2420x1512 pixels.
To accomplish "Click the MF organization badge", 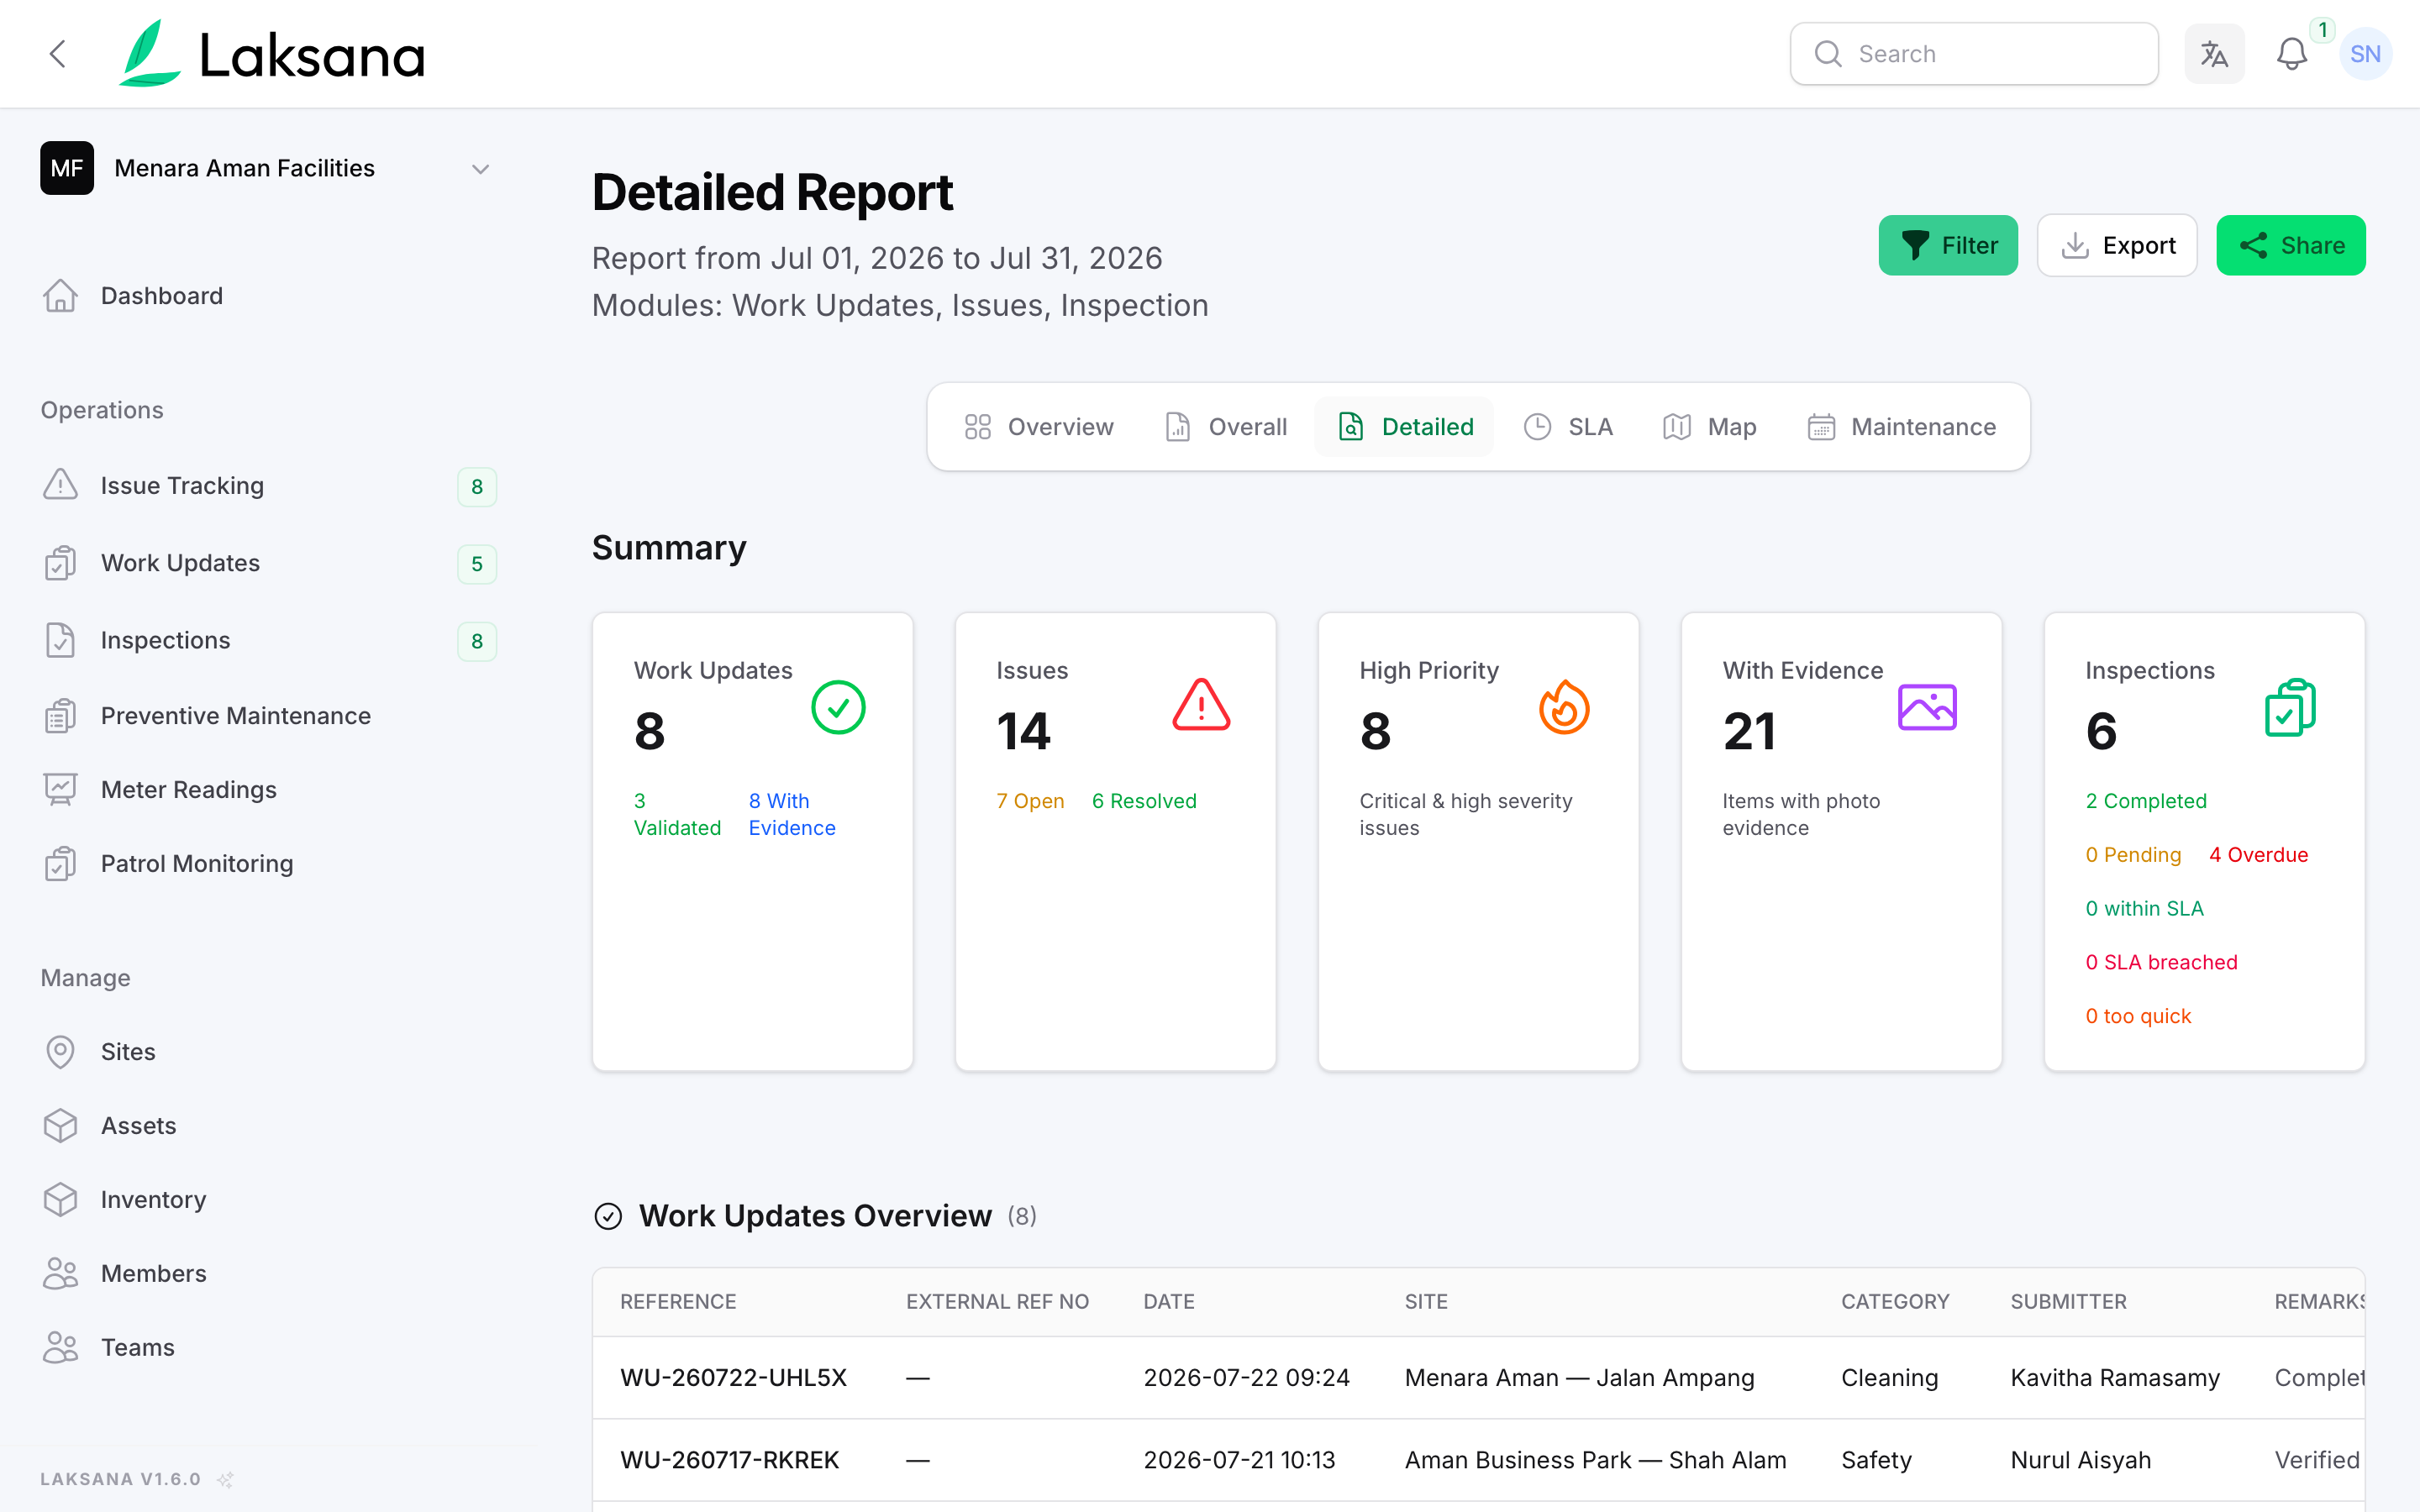I will [67, 168].
